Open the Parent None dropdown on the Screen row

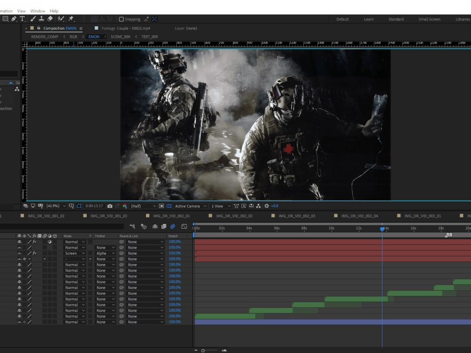(146, 253)
